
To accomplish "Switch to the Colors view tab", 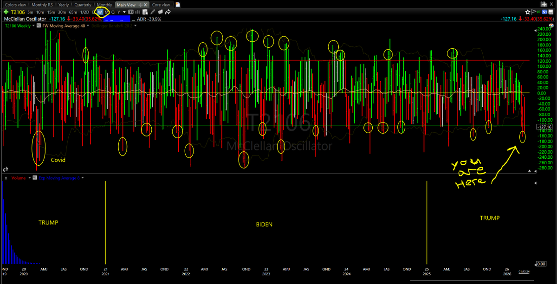I will (15, 5).
